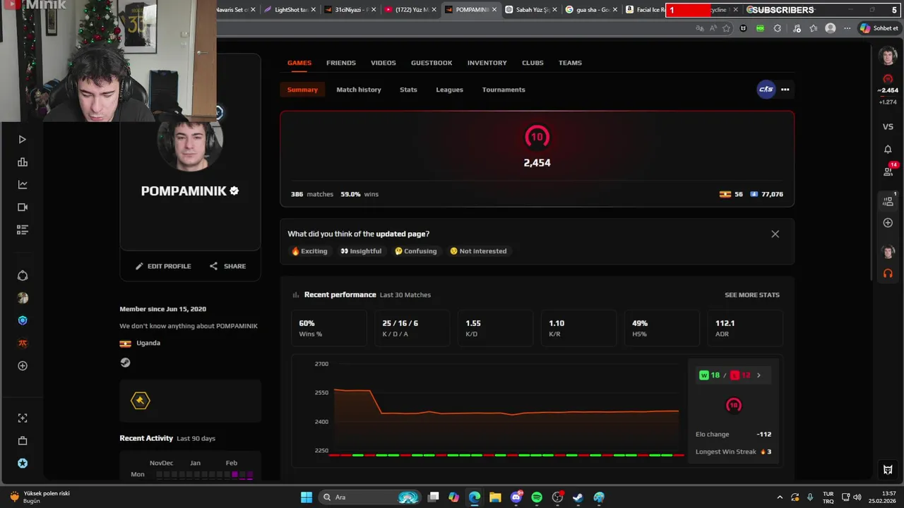Open the rankings bar-chart sidebar icon
Viewport: 904px width, 508px height.
(x=23, y=162)
